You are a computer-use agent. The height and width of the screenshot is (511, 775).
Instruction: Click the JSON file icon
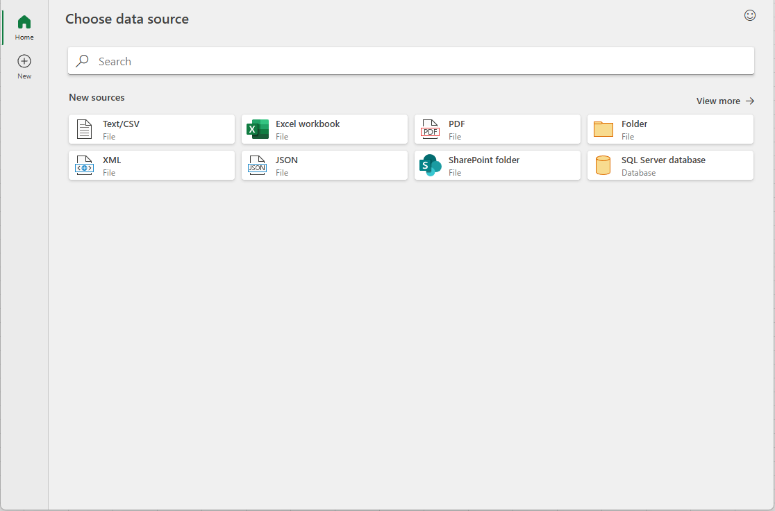(x=257, y=165)
